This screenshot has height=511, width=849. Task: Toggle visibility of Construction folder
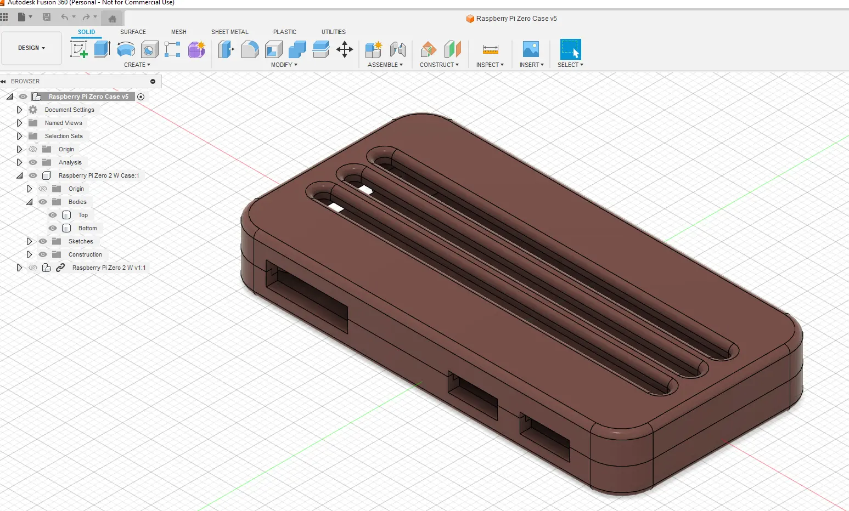pos(43,254)
